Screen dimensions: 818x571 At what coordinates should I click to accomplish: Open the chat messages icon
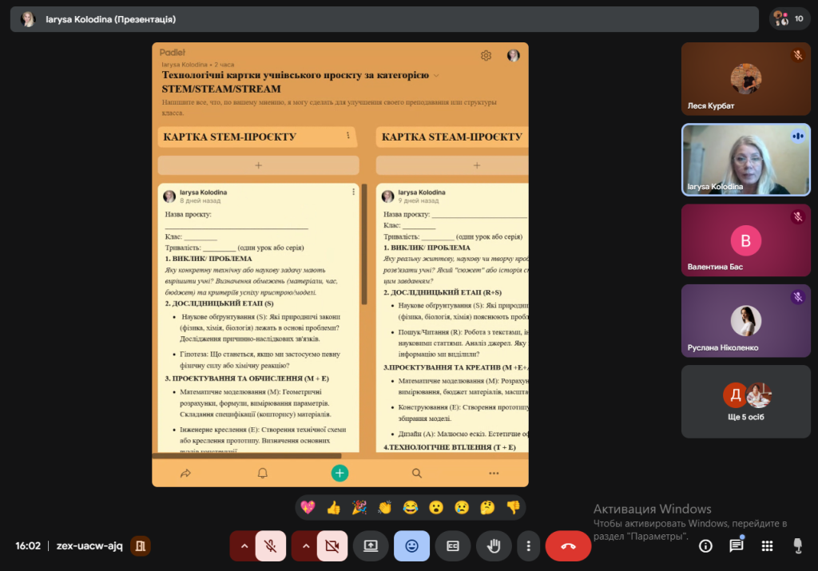(736, 546)
